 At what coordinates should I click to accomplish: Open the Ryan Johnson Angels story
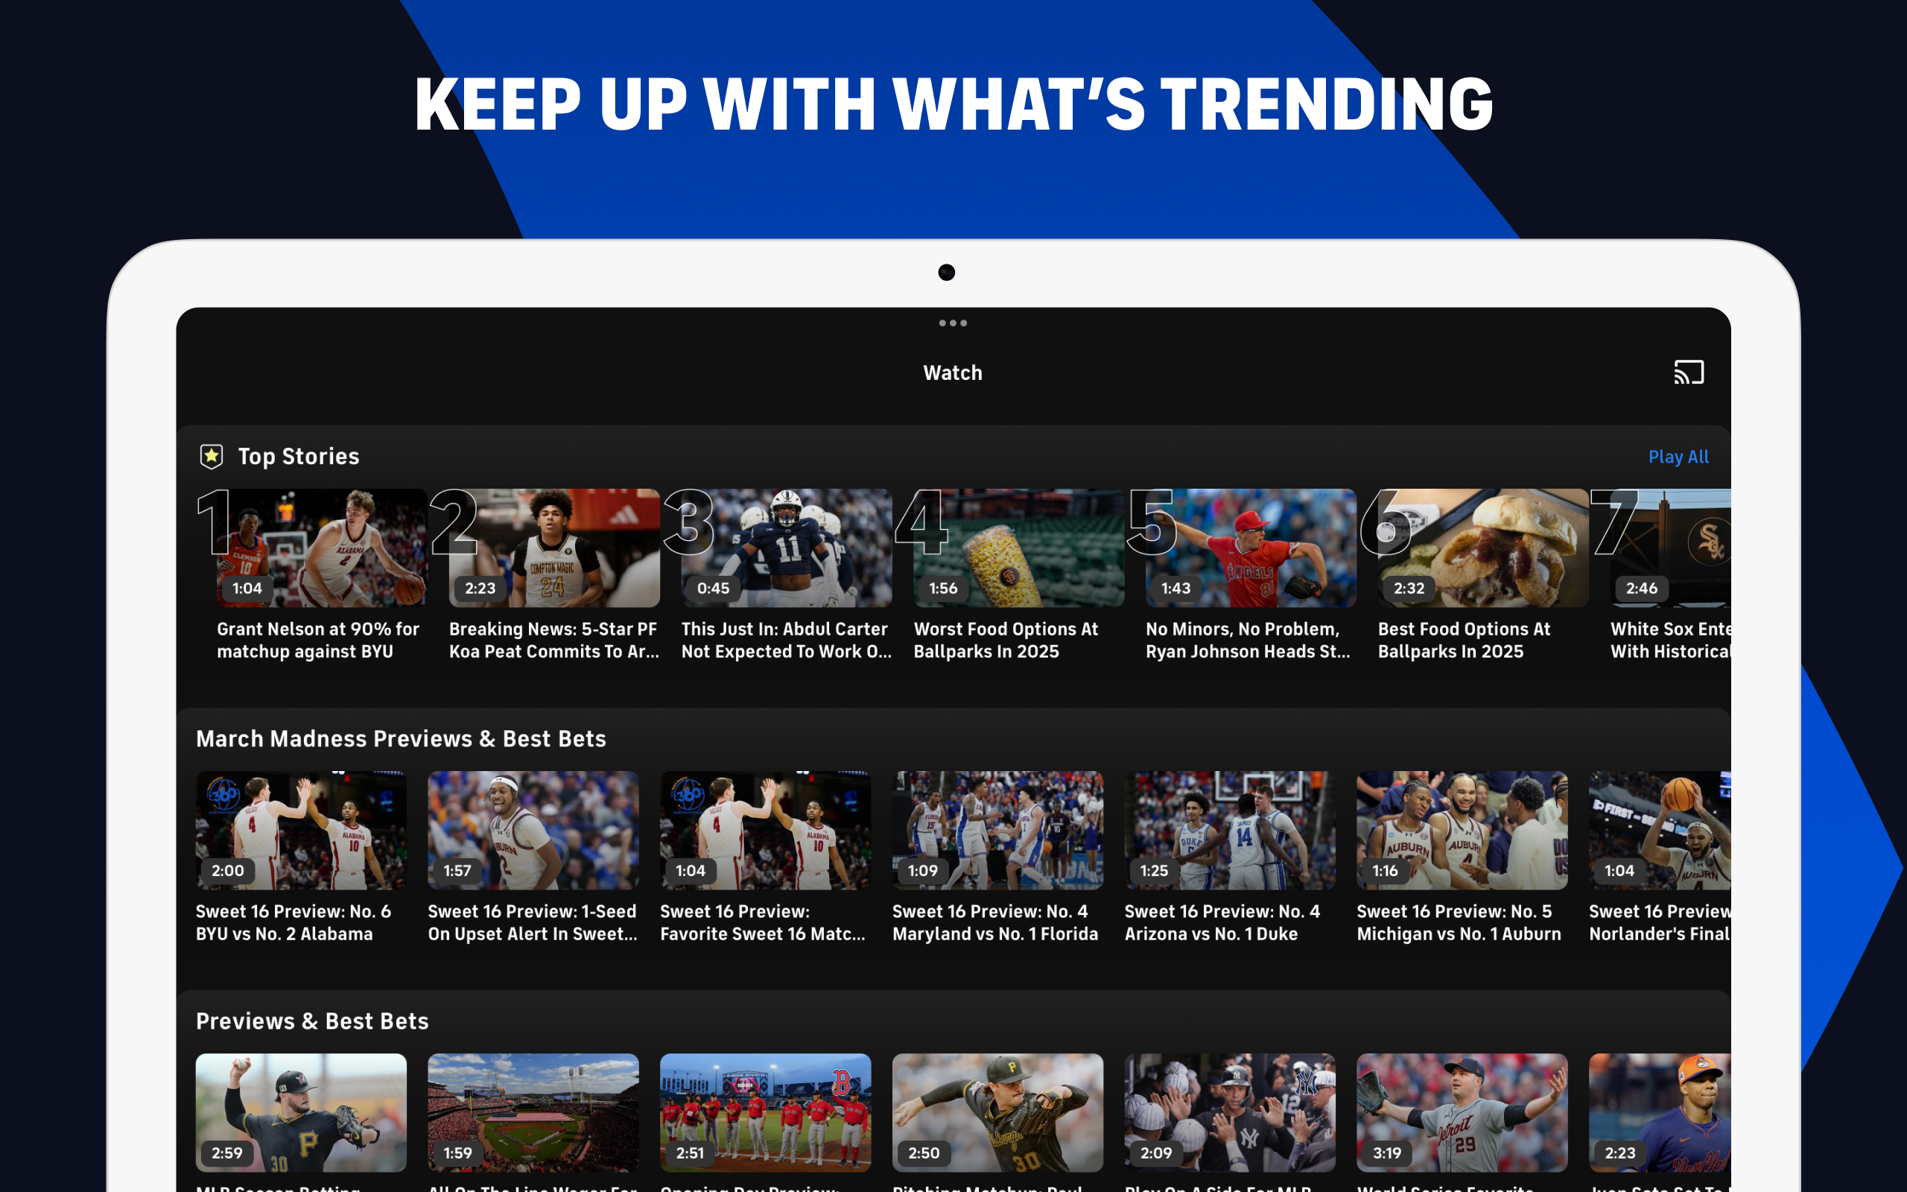[1251, 548]
